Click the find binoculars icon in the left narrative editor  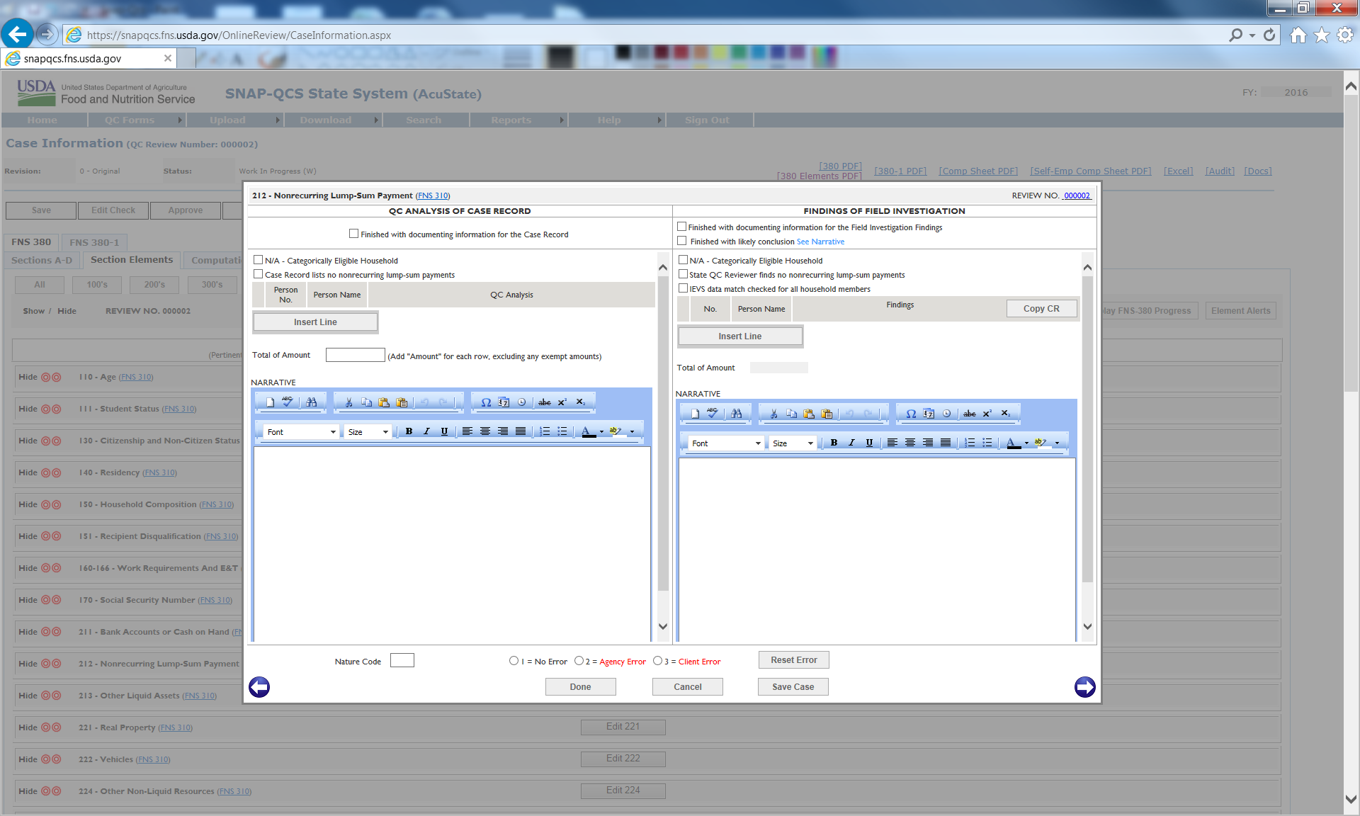click(312, 402)
